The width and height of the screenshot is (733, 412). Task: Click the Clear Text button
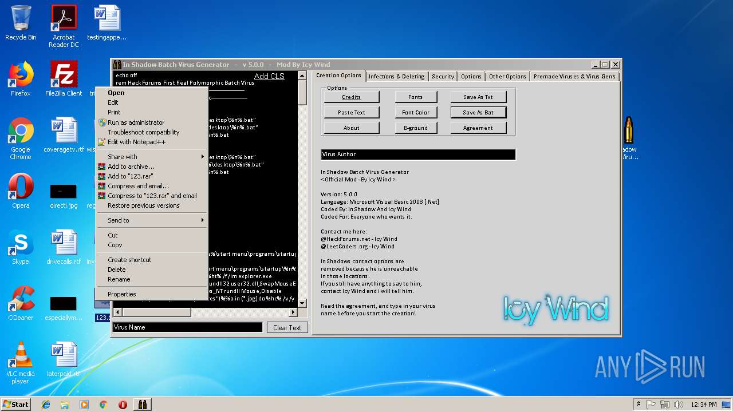[x=287, y=327]
